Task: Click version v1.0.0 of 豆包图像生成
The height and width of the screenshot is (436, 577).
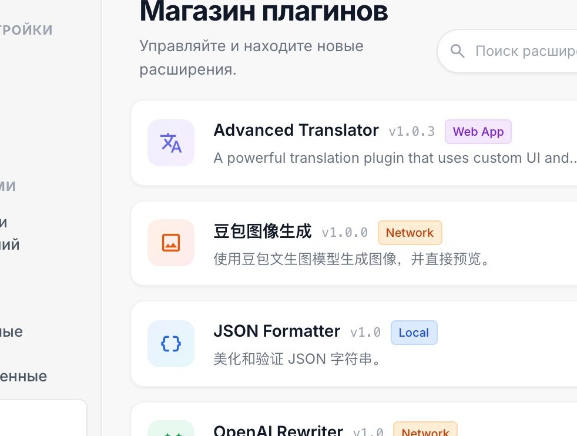Action: point(344,233)
